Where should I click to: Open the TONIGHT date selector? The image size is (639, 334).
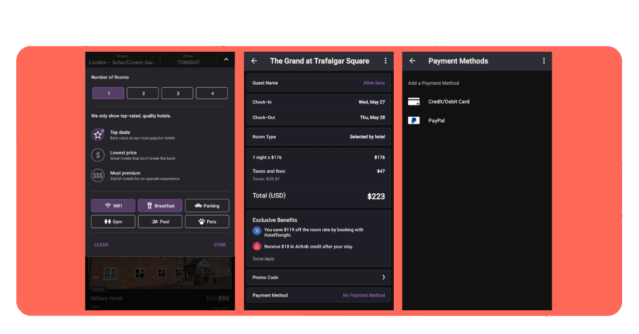[x=188, y=60]
